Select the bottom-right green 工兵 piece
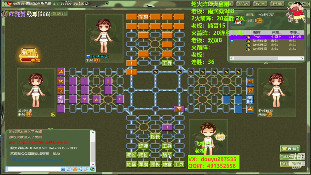 tap(179, 164)
